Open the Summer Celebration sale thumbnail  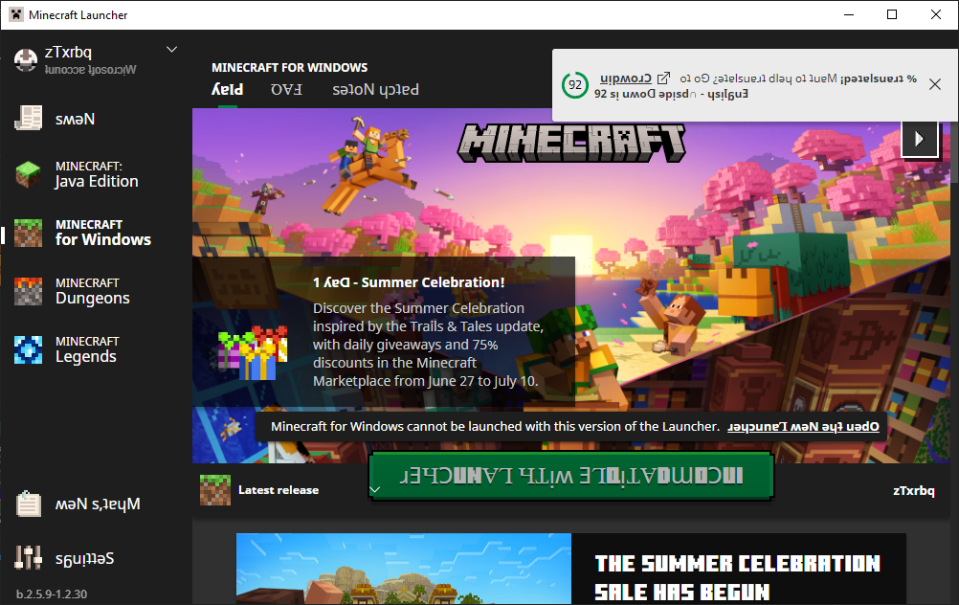[x=404, y=569]
